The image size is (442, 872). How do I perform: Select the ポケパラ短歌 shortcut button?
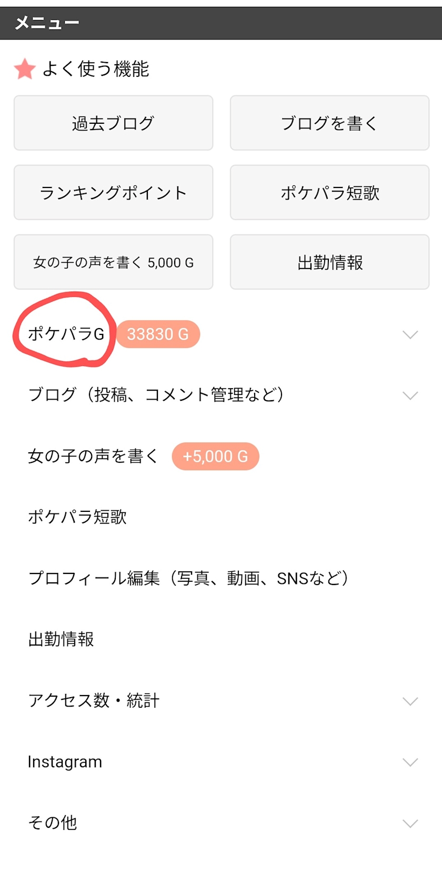pos(329,193)
